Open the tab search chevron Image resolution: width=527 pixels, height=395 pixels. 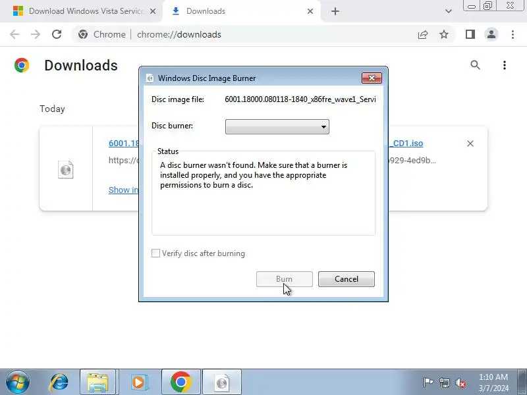coord(449,11)
